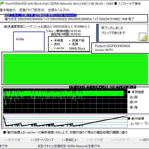This screenshot has height=149, width=149.
Task: Click Product: SSDPEKKW256G8 text
Action: click(113, 46)
